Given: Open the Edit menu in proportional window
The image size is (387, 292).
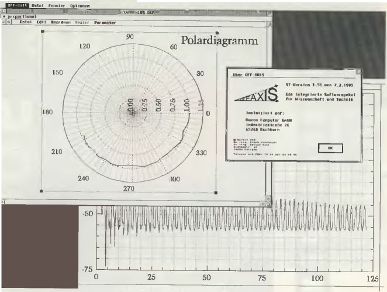Looking at the screenshot, I should point(42,23).
